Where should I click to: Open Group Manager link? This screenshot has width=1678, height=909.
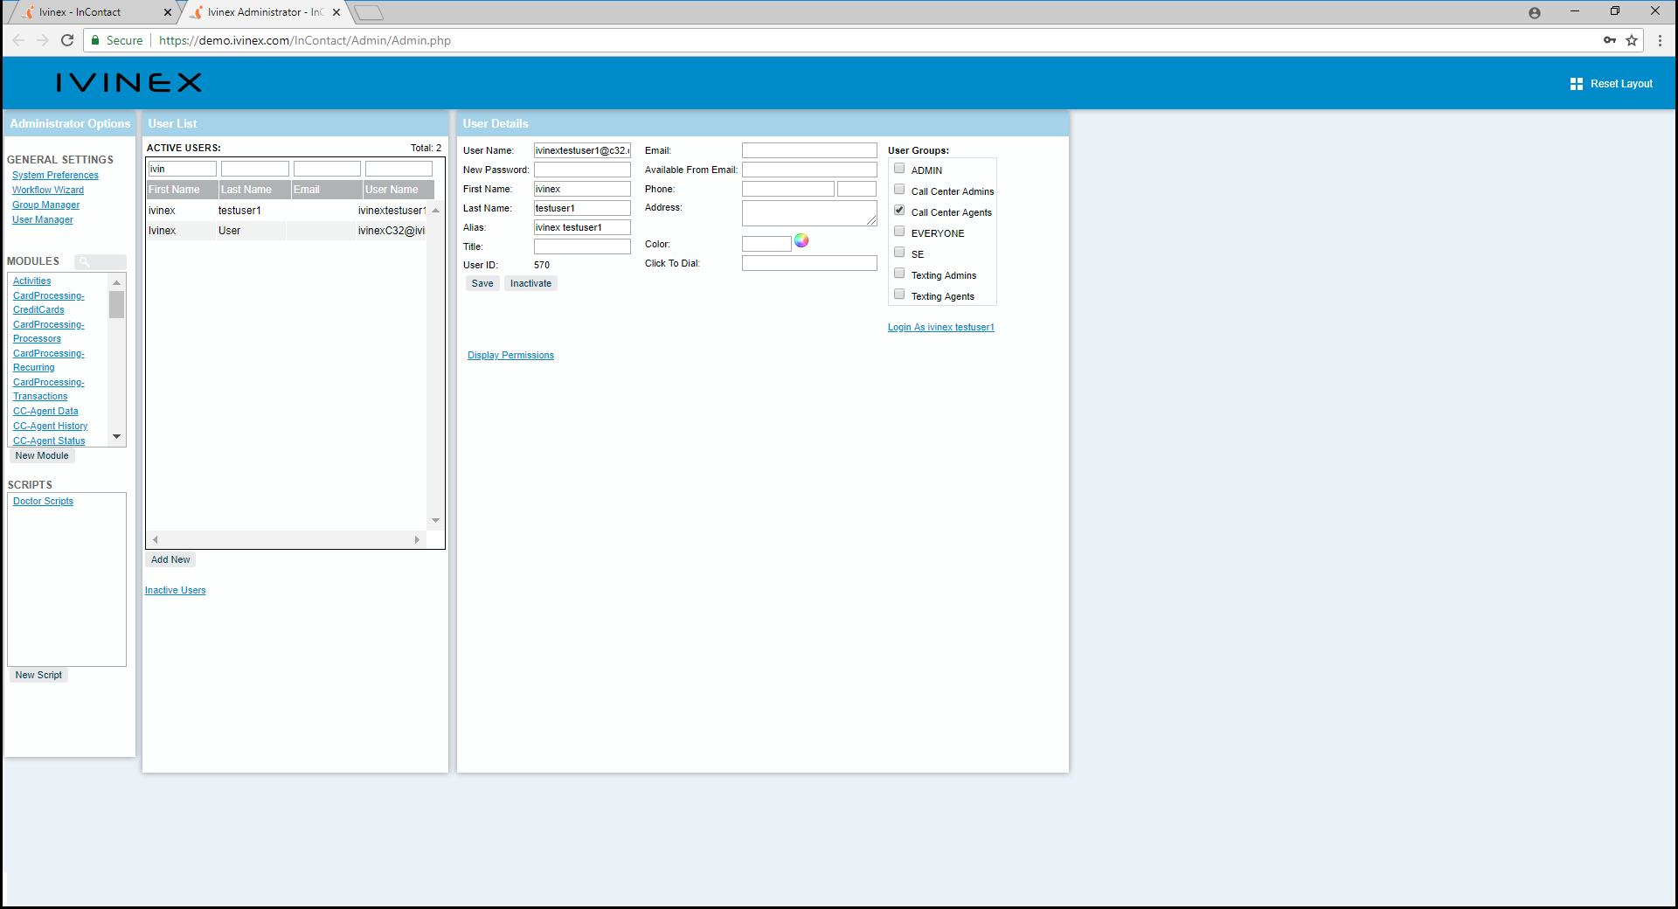[45, 205]
